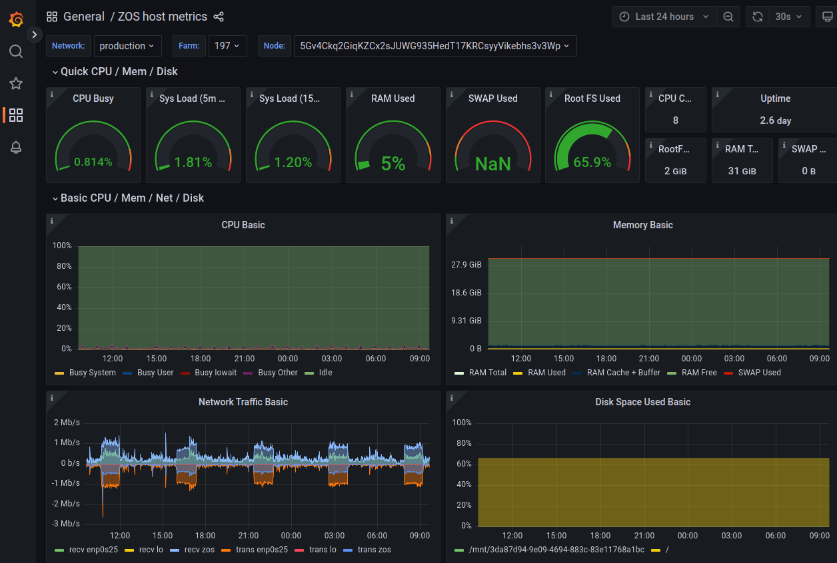Open the Last 24 hours time picker
This screenshot has width=837, height=563.
point(664,17)
